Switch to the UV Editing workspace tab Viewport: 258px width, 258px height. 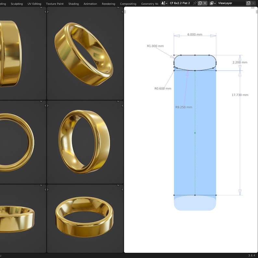coord(34,4)
